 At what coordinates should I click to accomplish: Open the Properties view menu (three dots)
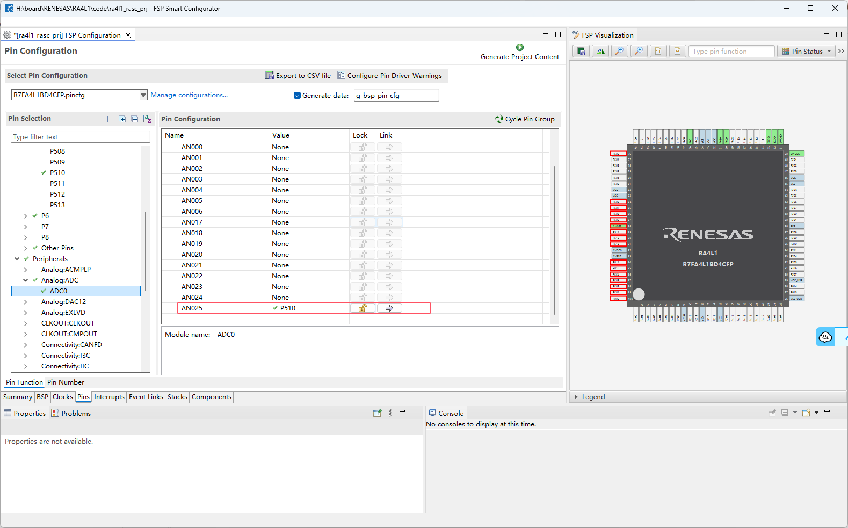pos(390,413)
